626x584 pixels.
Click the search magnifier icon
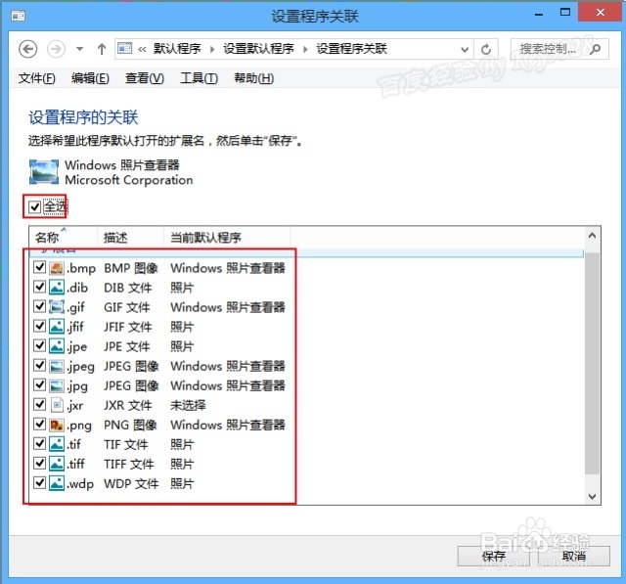pos(595,49)
